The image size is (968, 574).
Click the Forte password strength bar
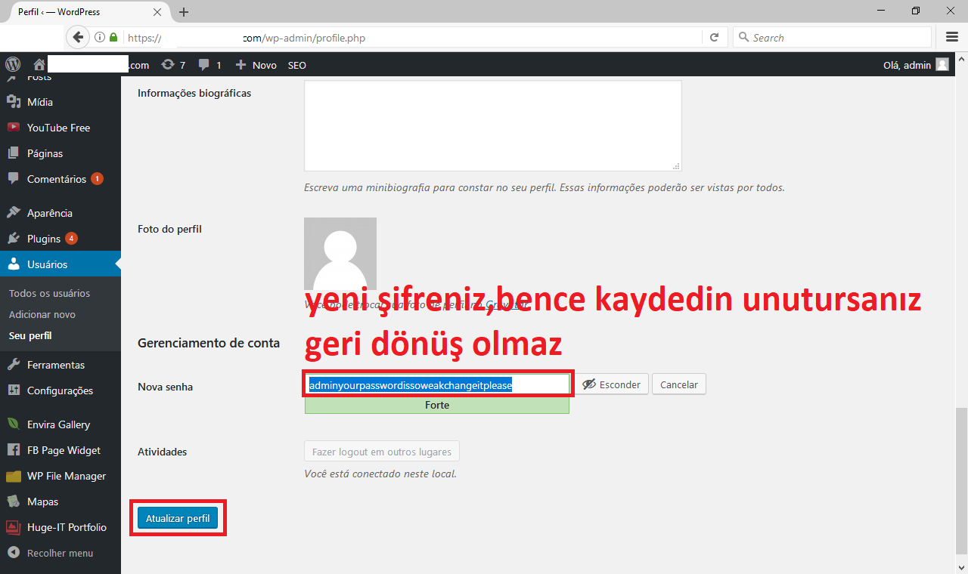click(x=437, y=405)
